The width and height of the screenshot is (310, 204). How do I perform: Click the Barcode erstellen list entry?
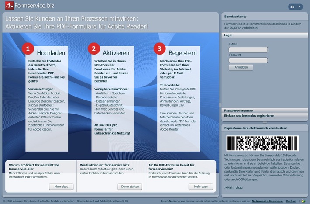[107, 97]
